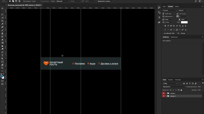Viewport: 204px width, 114px height.
Task: Click the Intersect with Selection mode button
Action: point(19,1)
